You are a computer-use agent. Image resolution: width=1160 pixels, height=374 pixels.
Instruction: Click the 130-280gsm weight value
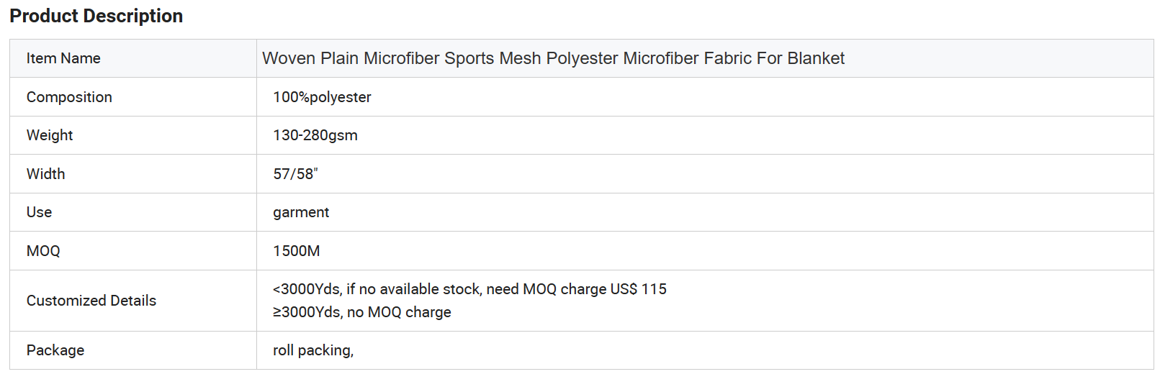[x=315, y=135]
